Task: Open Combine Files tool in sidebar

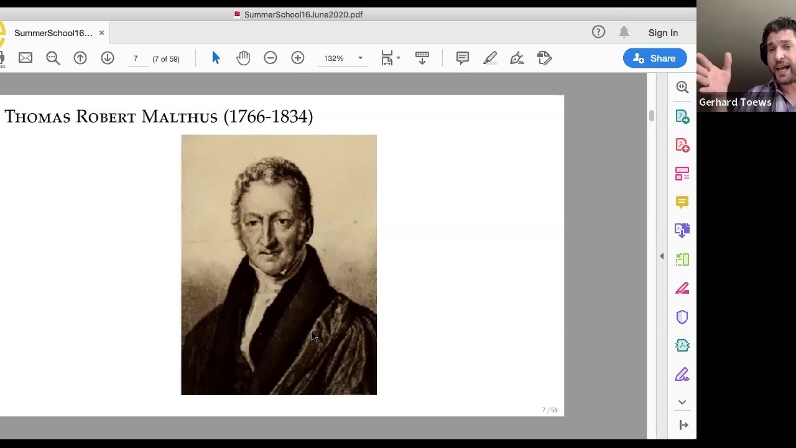Action: click(x=682, y=231)
